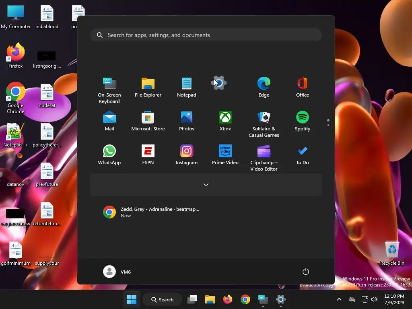
Task: Select the datanov desktop label
Action: tap(16, 184)
